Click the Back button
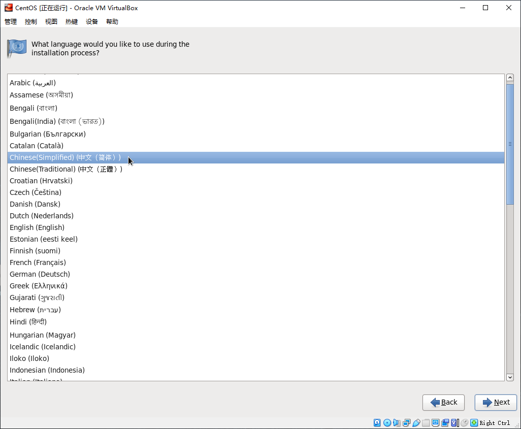 [443, 403]
